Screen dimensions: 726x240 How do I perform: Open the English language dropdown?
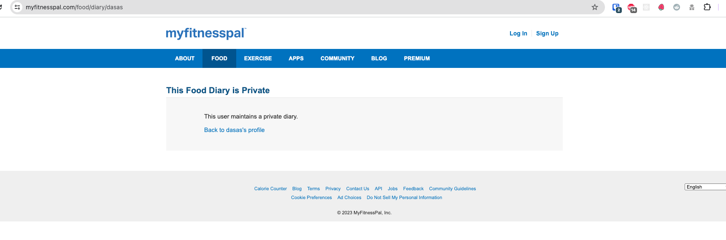[x=704, y=187]
